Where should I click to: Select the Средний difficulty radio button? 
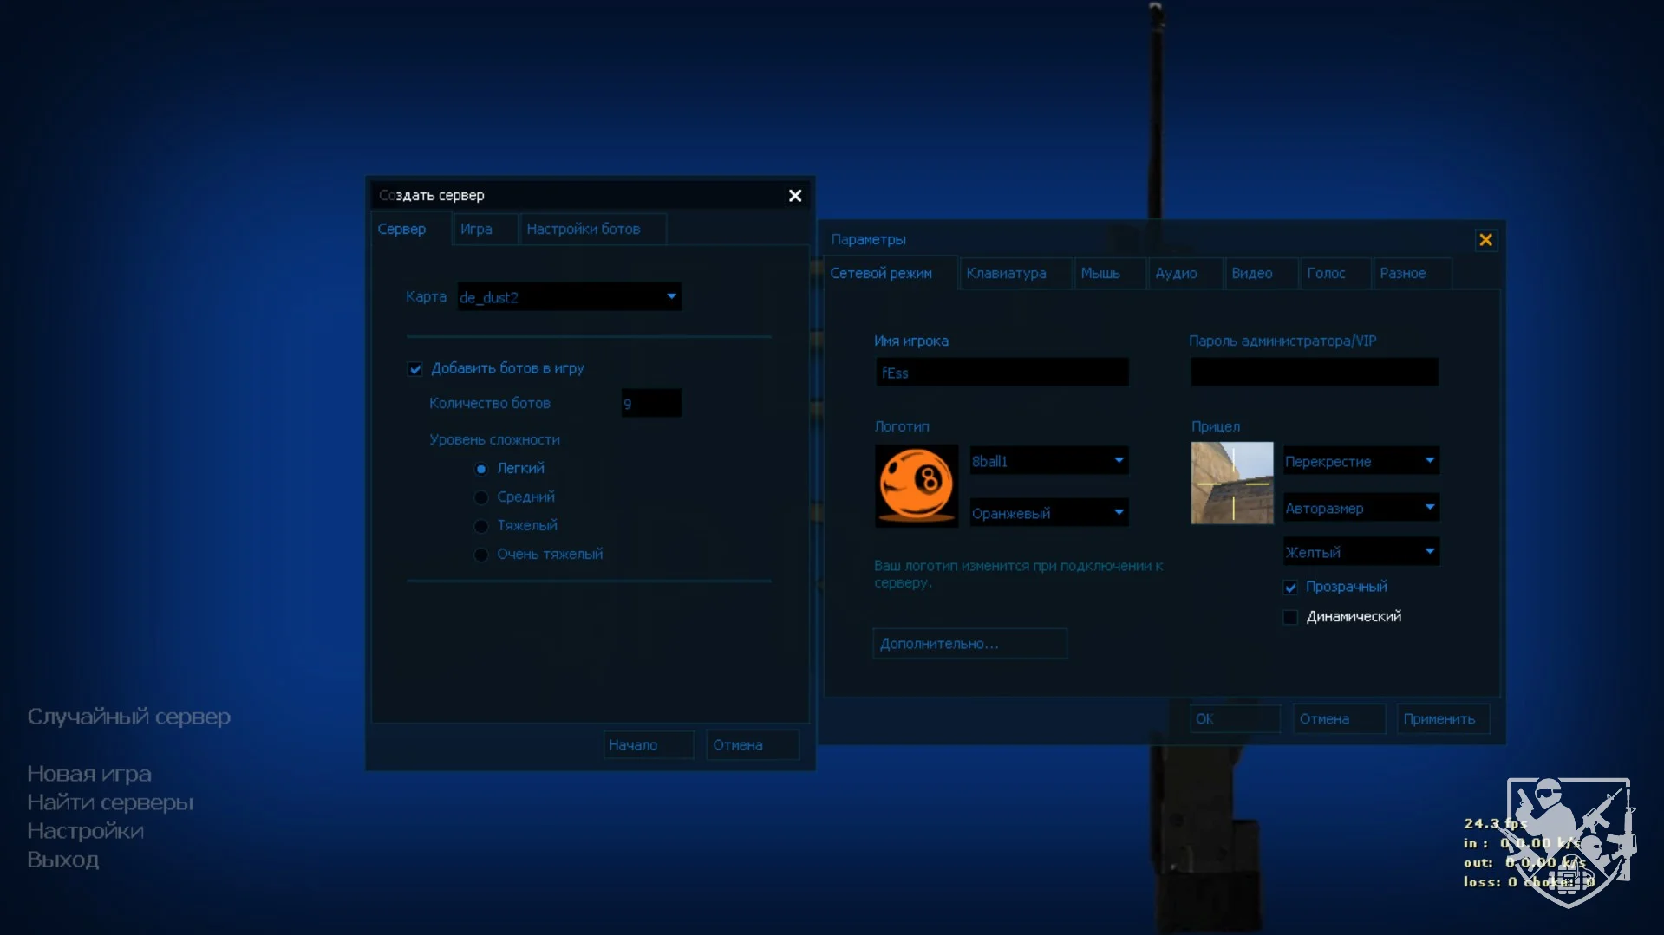coord(481,497)
